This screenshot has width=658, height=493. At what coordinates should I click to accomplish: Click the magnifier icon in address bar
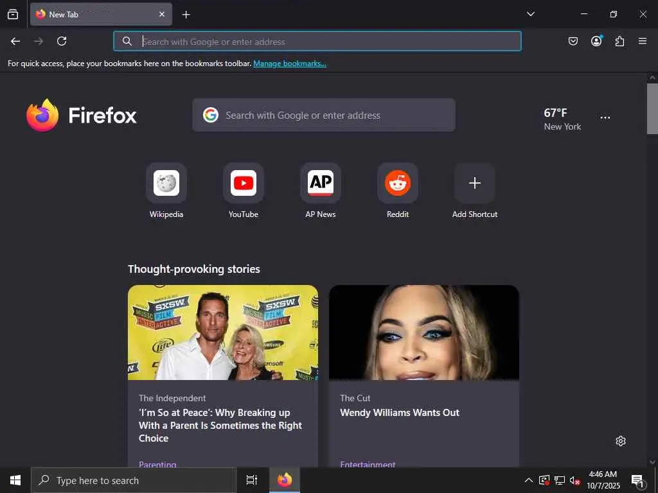(127, 41)
